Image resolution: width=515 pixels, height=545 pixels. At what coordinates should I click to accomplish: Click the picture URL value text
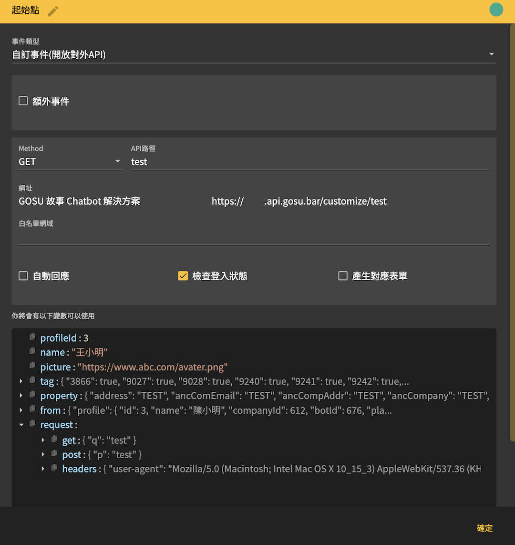point(153,367)
